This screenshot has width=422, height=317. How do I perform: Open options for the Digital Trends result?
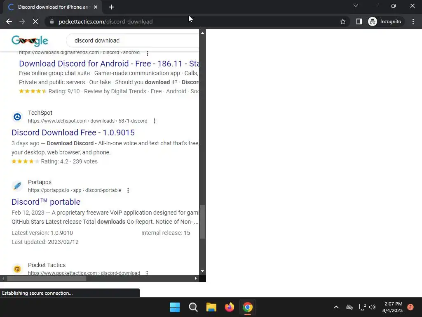click(148, 53)
